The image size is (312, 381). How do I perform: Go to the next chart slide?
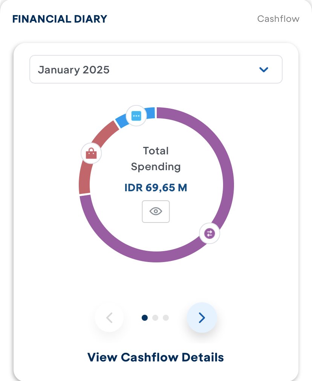[x=202, y=318]
